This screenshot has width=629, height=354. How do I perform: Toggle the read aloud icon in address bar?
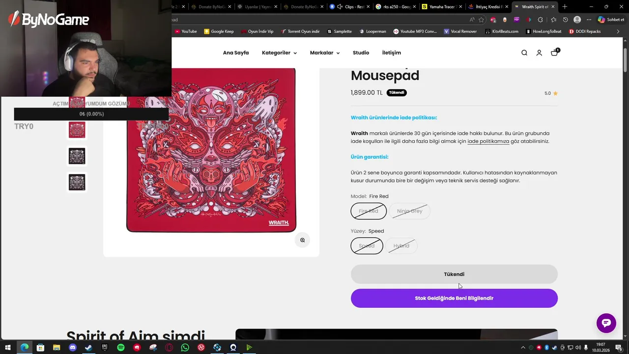pyautogui.click(x=472, y=20)
